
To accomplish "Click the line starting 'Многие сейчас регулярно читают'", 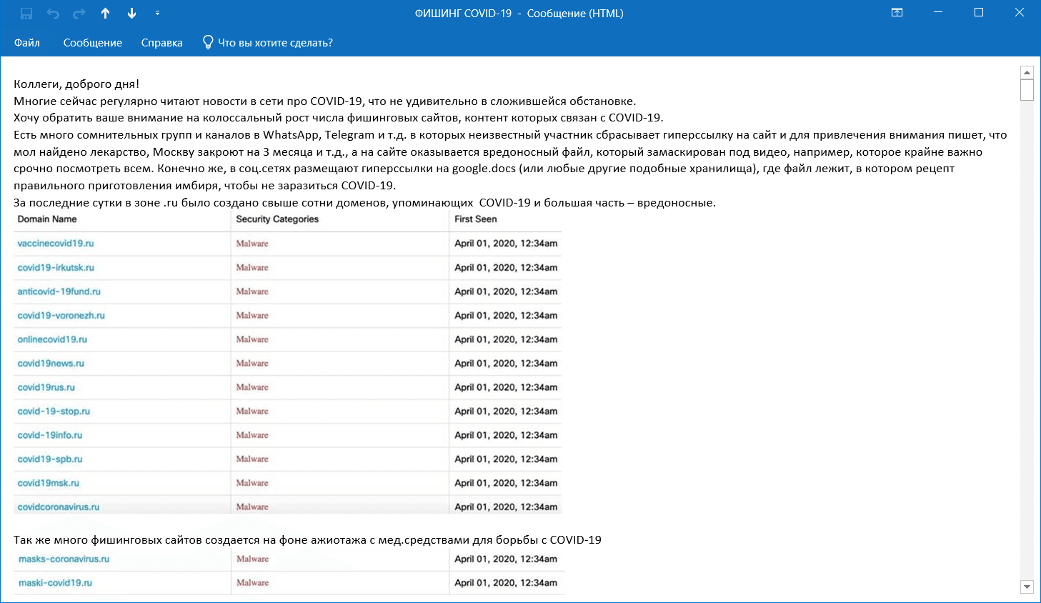I will (324, 101).
